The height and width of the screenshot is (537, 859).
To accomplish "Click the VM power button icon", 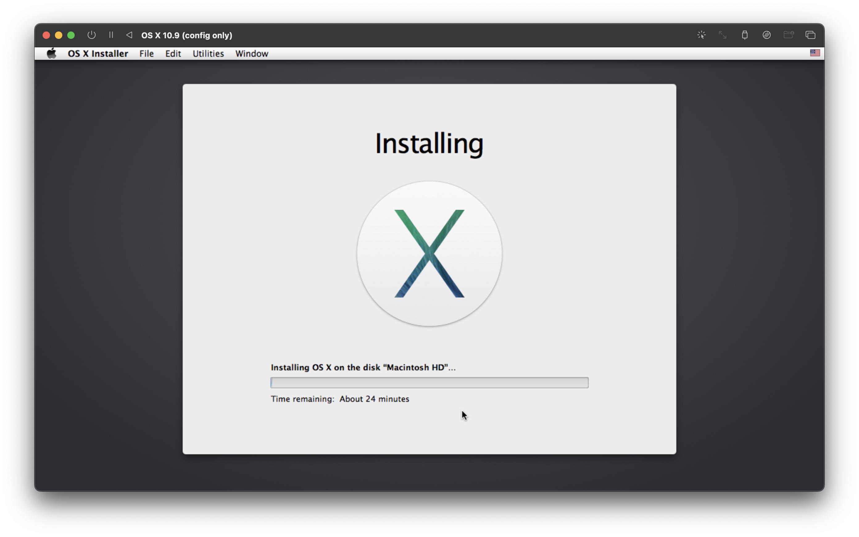I will (92, 35).
